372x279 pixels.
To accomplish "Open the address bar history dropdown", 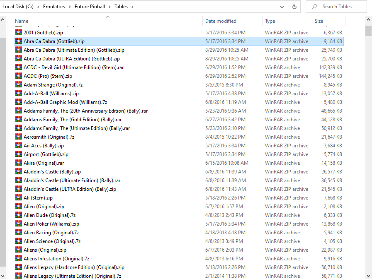I will pyautogui.click(x=282, y=7).
